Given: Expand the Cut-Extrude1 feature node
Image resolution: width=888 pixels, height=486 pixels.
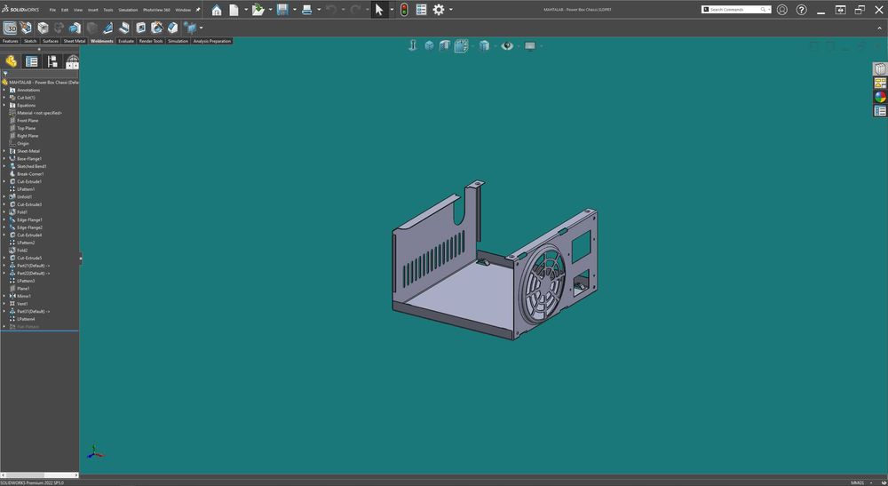Looking at the screenshot, I should point(4,181).
